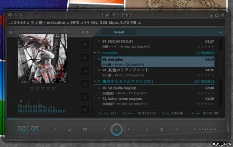Toggle queue circle of 71. Salve, terrae magicae

click(99, 99)
